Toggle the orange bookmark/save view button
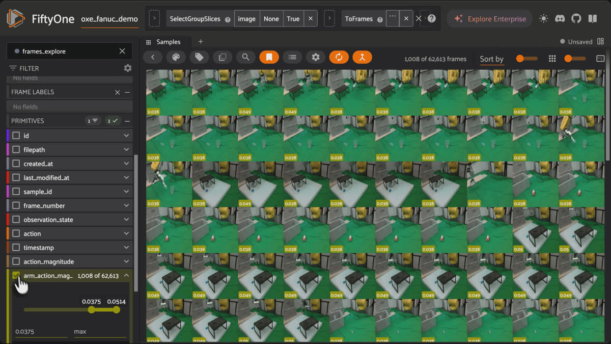This screenshot has width=611, height=344. point(269,57)
